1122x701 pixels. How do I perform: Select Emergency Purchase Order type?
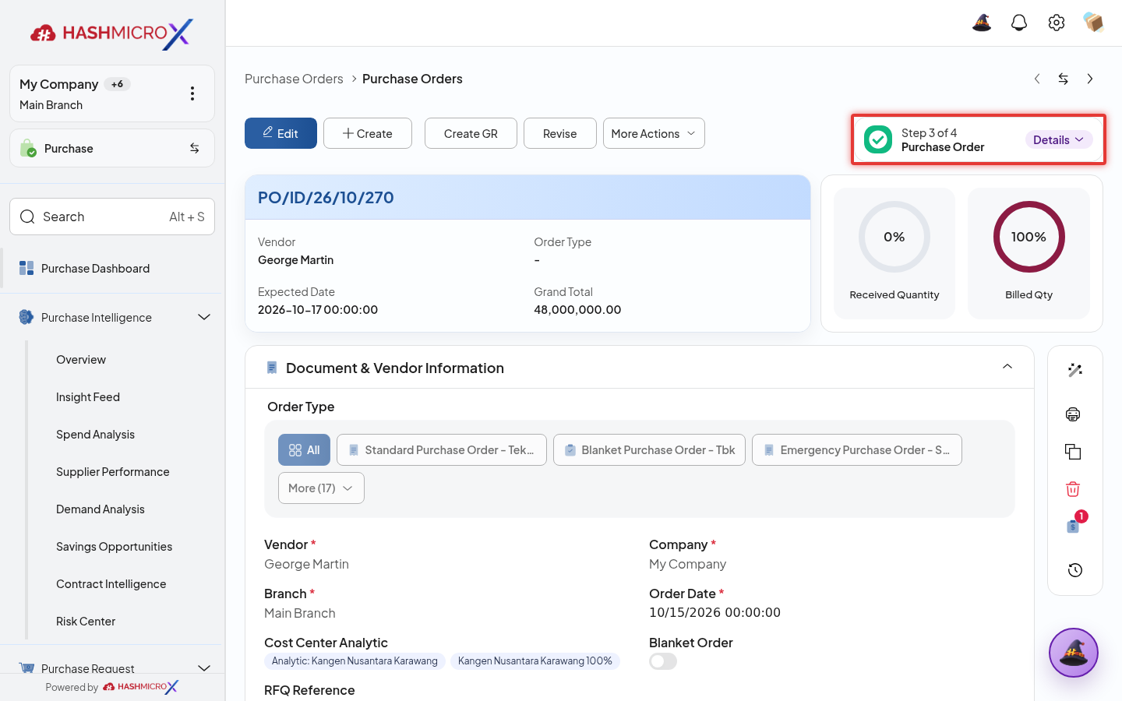(x=857, y=450)
